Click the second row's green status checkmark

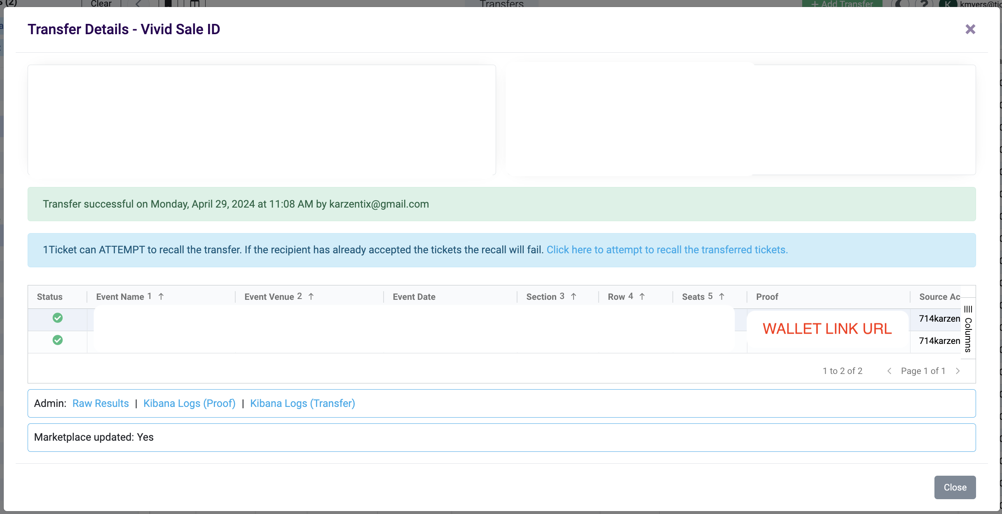58,340
